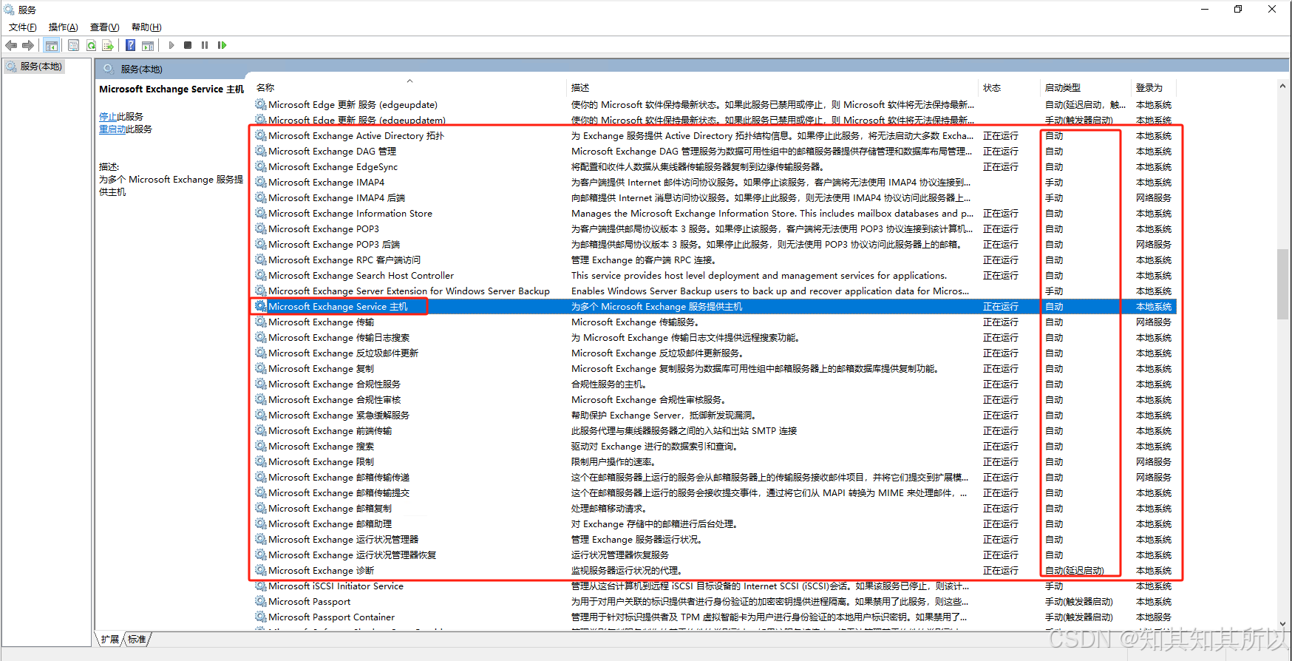Screen dimensions: 1292x661
Task: Select Microsoft Exchange 传输日志搜索 service
Action: pyautogui.click(x=339, y=337)
